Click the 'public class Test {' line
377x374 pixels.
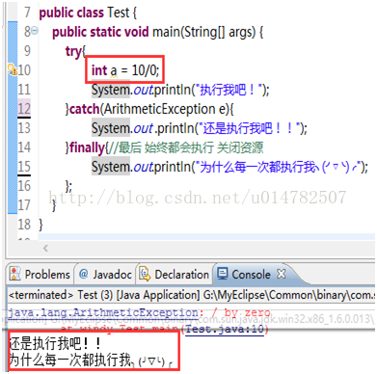pyautogui.click(x=88, y=13)
